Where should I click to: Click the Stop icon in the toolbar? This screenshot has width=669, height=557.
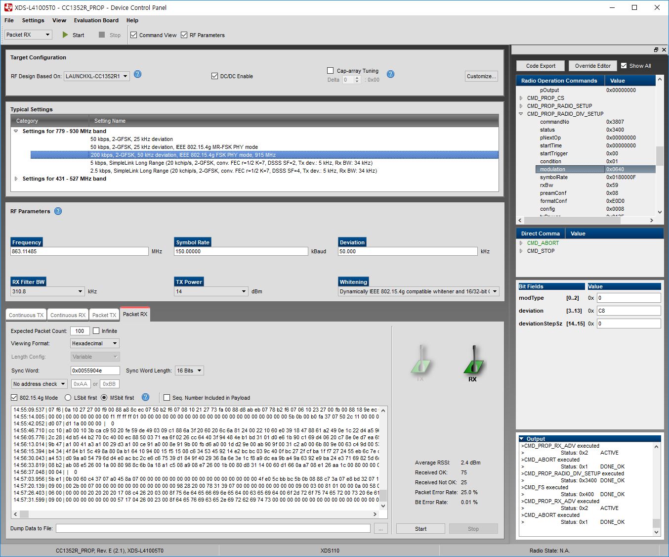click(101, 35)
